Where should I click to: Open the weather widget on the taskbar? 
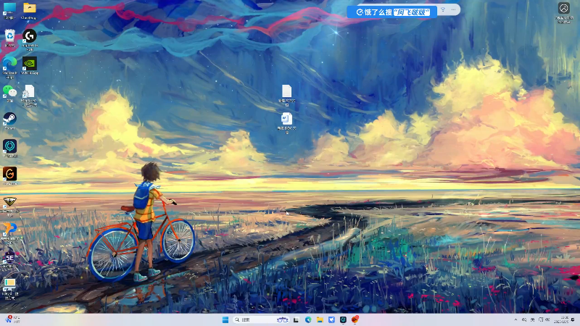click(12, 319)
